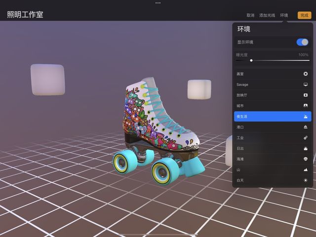Click the 曝光度 exposure label
The height and width of the screenshot is (237, 316).
point(242,55)
